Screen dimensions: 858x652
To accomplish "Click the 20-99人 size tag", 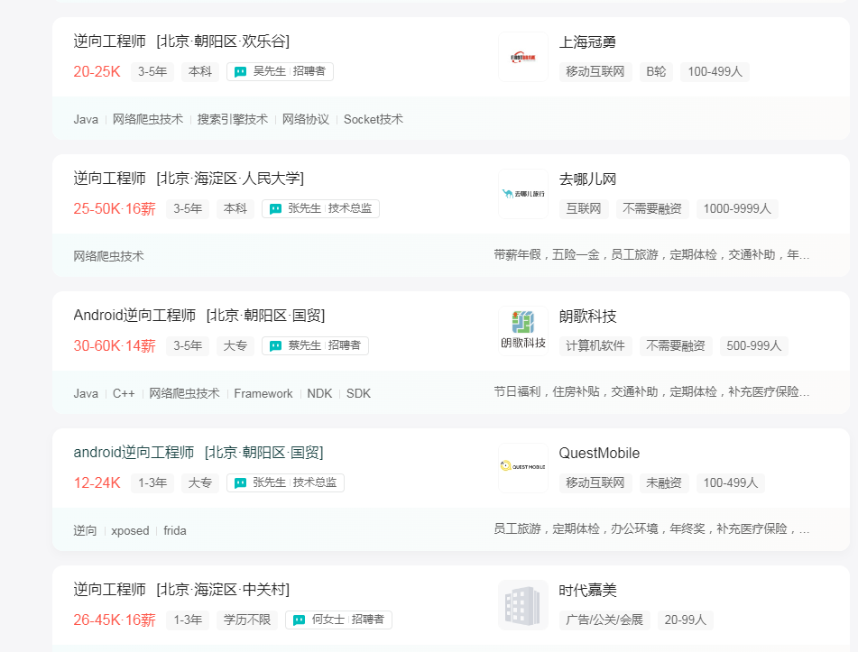I will pyautogui.click(x=685, y=620).
